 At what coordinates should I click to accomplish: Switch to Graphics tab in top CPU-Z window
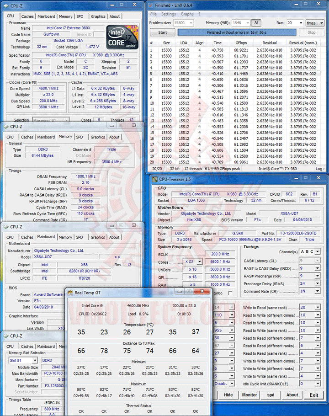[98, 16]
